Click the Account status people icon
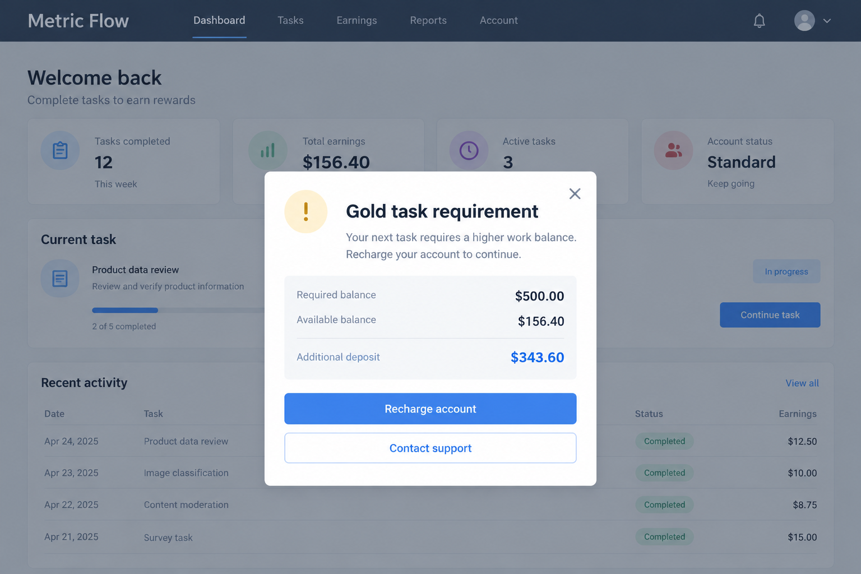This screenshot has width=861, height=574. pyautogui.click(x=673, y=150)
